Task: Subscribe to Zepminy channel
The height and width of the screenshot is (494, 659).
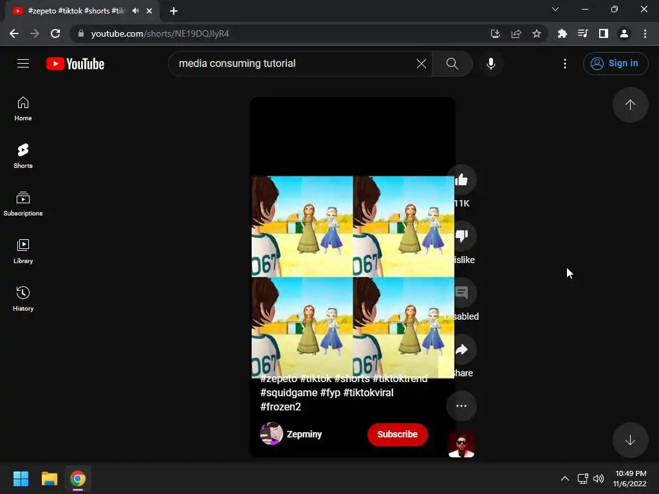Action: click(397, 434)
